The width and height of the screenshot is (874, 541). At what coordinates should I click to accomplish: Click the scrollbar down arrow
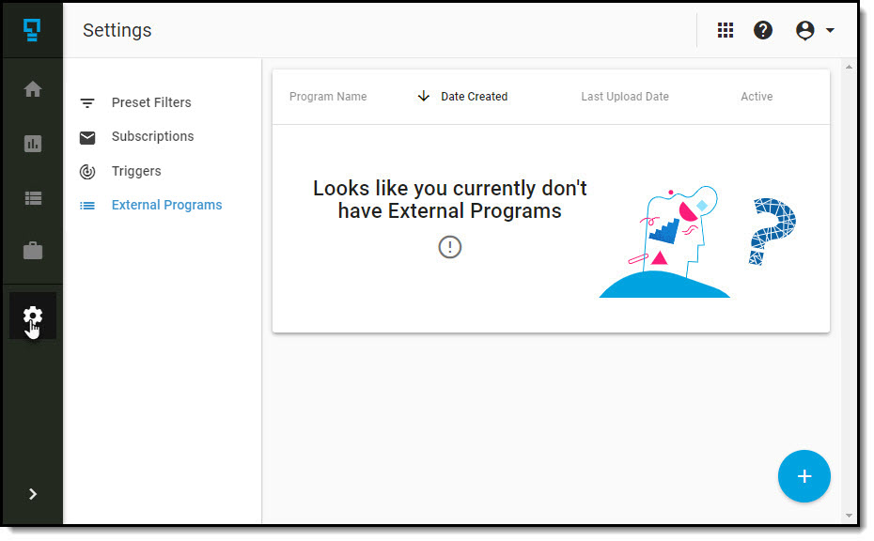[849, 516]
